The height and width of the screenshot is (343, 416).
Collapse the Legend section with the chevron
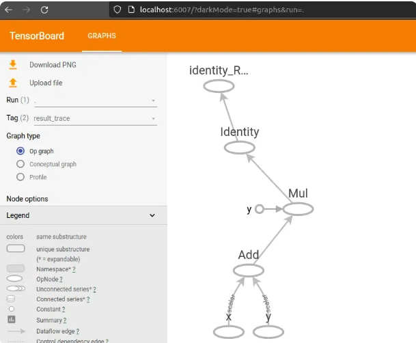click(152, 215)
